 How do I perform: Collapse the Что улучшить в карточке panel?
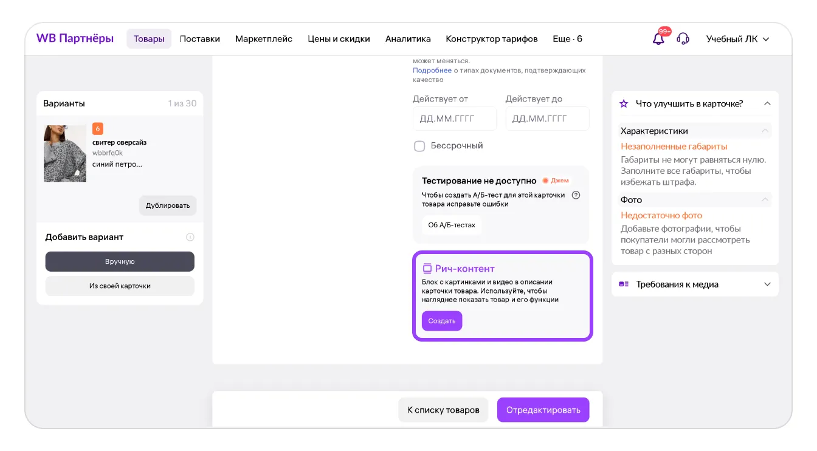[767, 104]
